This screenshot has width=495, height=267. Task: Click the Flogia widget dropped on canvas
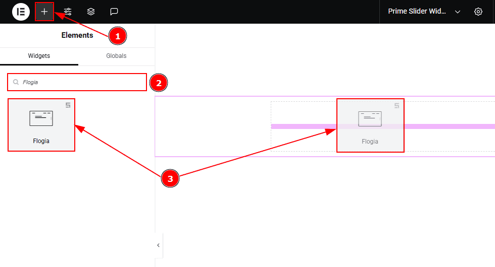click(x=370, y=125)
